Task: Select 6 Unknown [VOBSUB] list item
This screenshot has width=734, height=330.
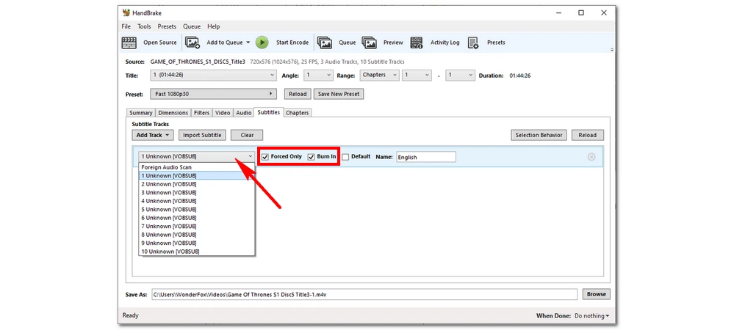Action: 197,218
